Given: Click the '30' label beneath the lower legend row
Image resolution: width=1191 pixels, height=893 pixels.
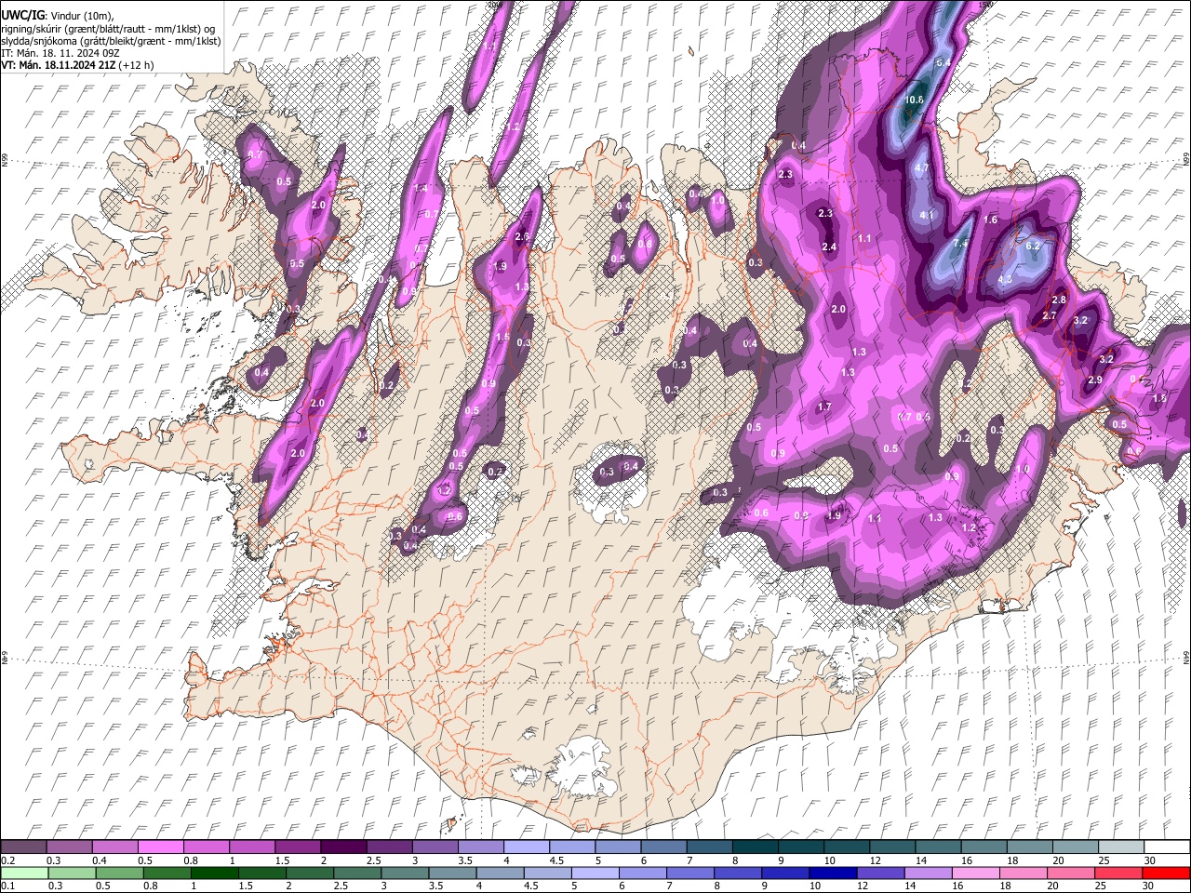Looking at the screenshot, I should pos(1147,886).
